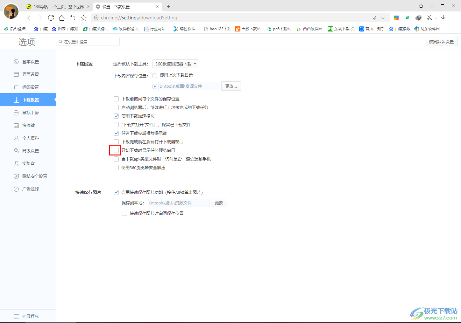Open browser main menu hamburger
This screenshot has height=323, width=461.
tap(454, 18)
